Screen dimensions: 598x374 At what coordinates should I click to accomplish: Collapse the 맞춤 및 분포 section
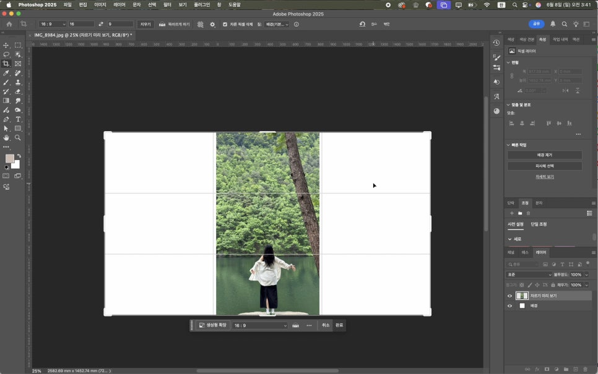pyautogui.click(x=508, y=104)
